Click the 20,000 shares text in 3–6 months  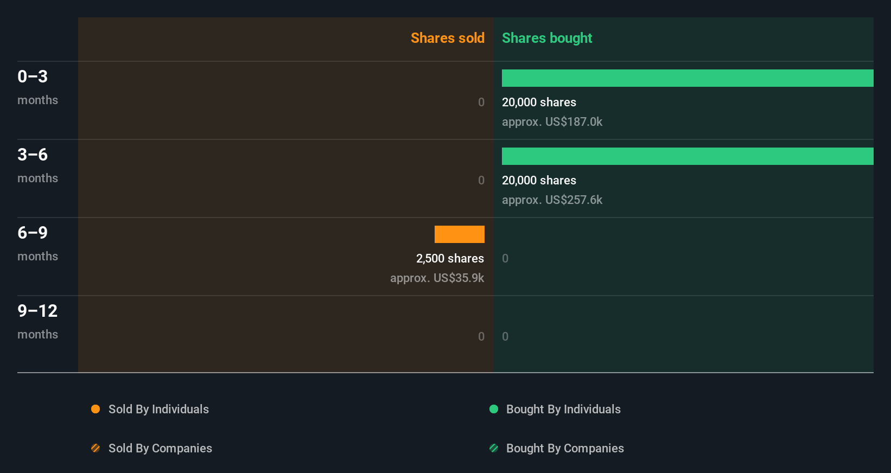coord(539,180)
